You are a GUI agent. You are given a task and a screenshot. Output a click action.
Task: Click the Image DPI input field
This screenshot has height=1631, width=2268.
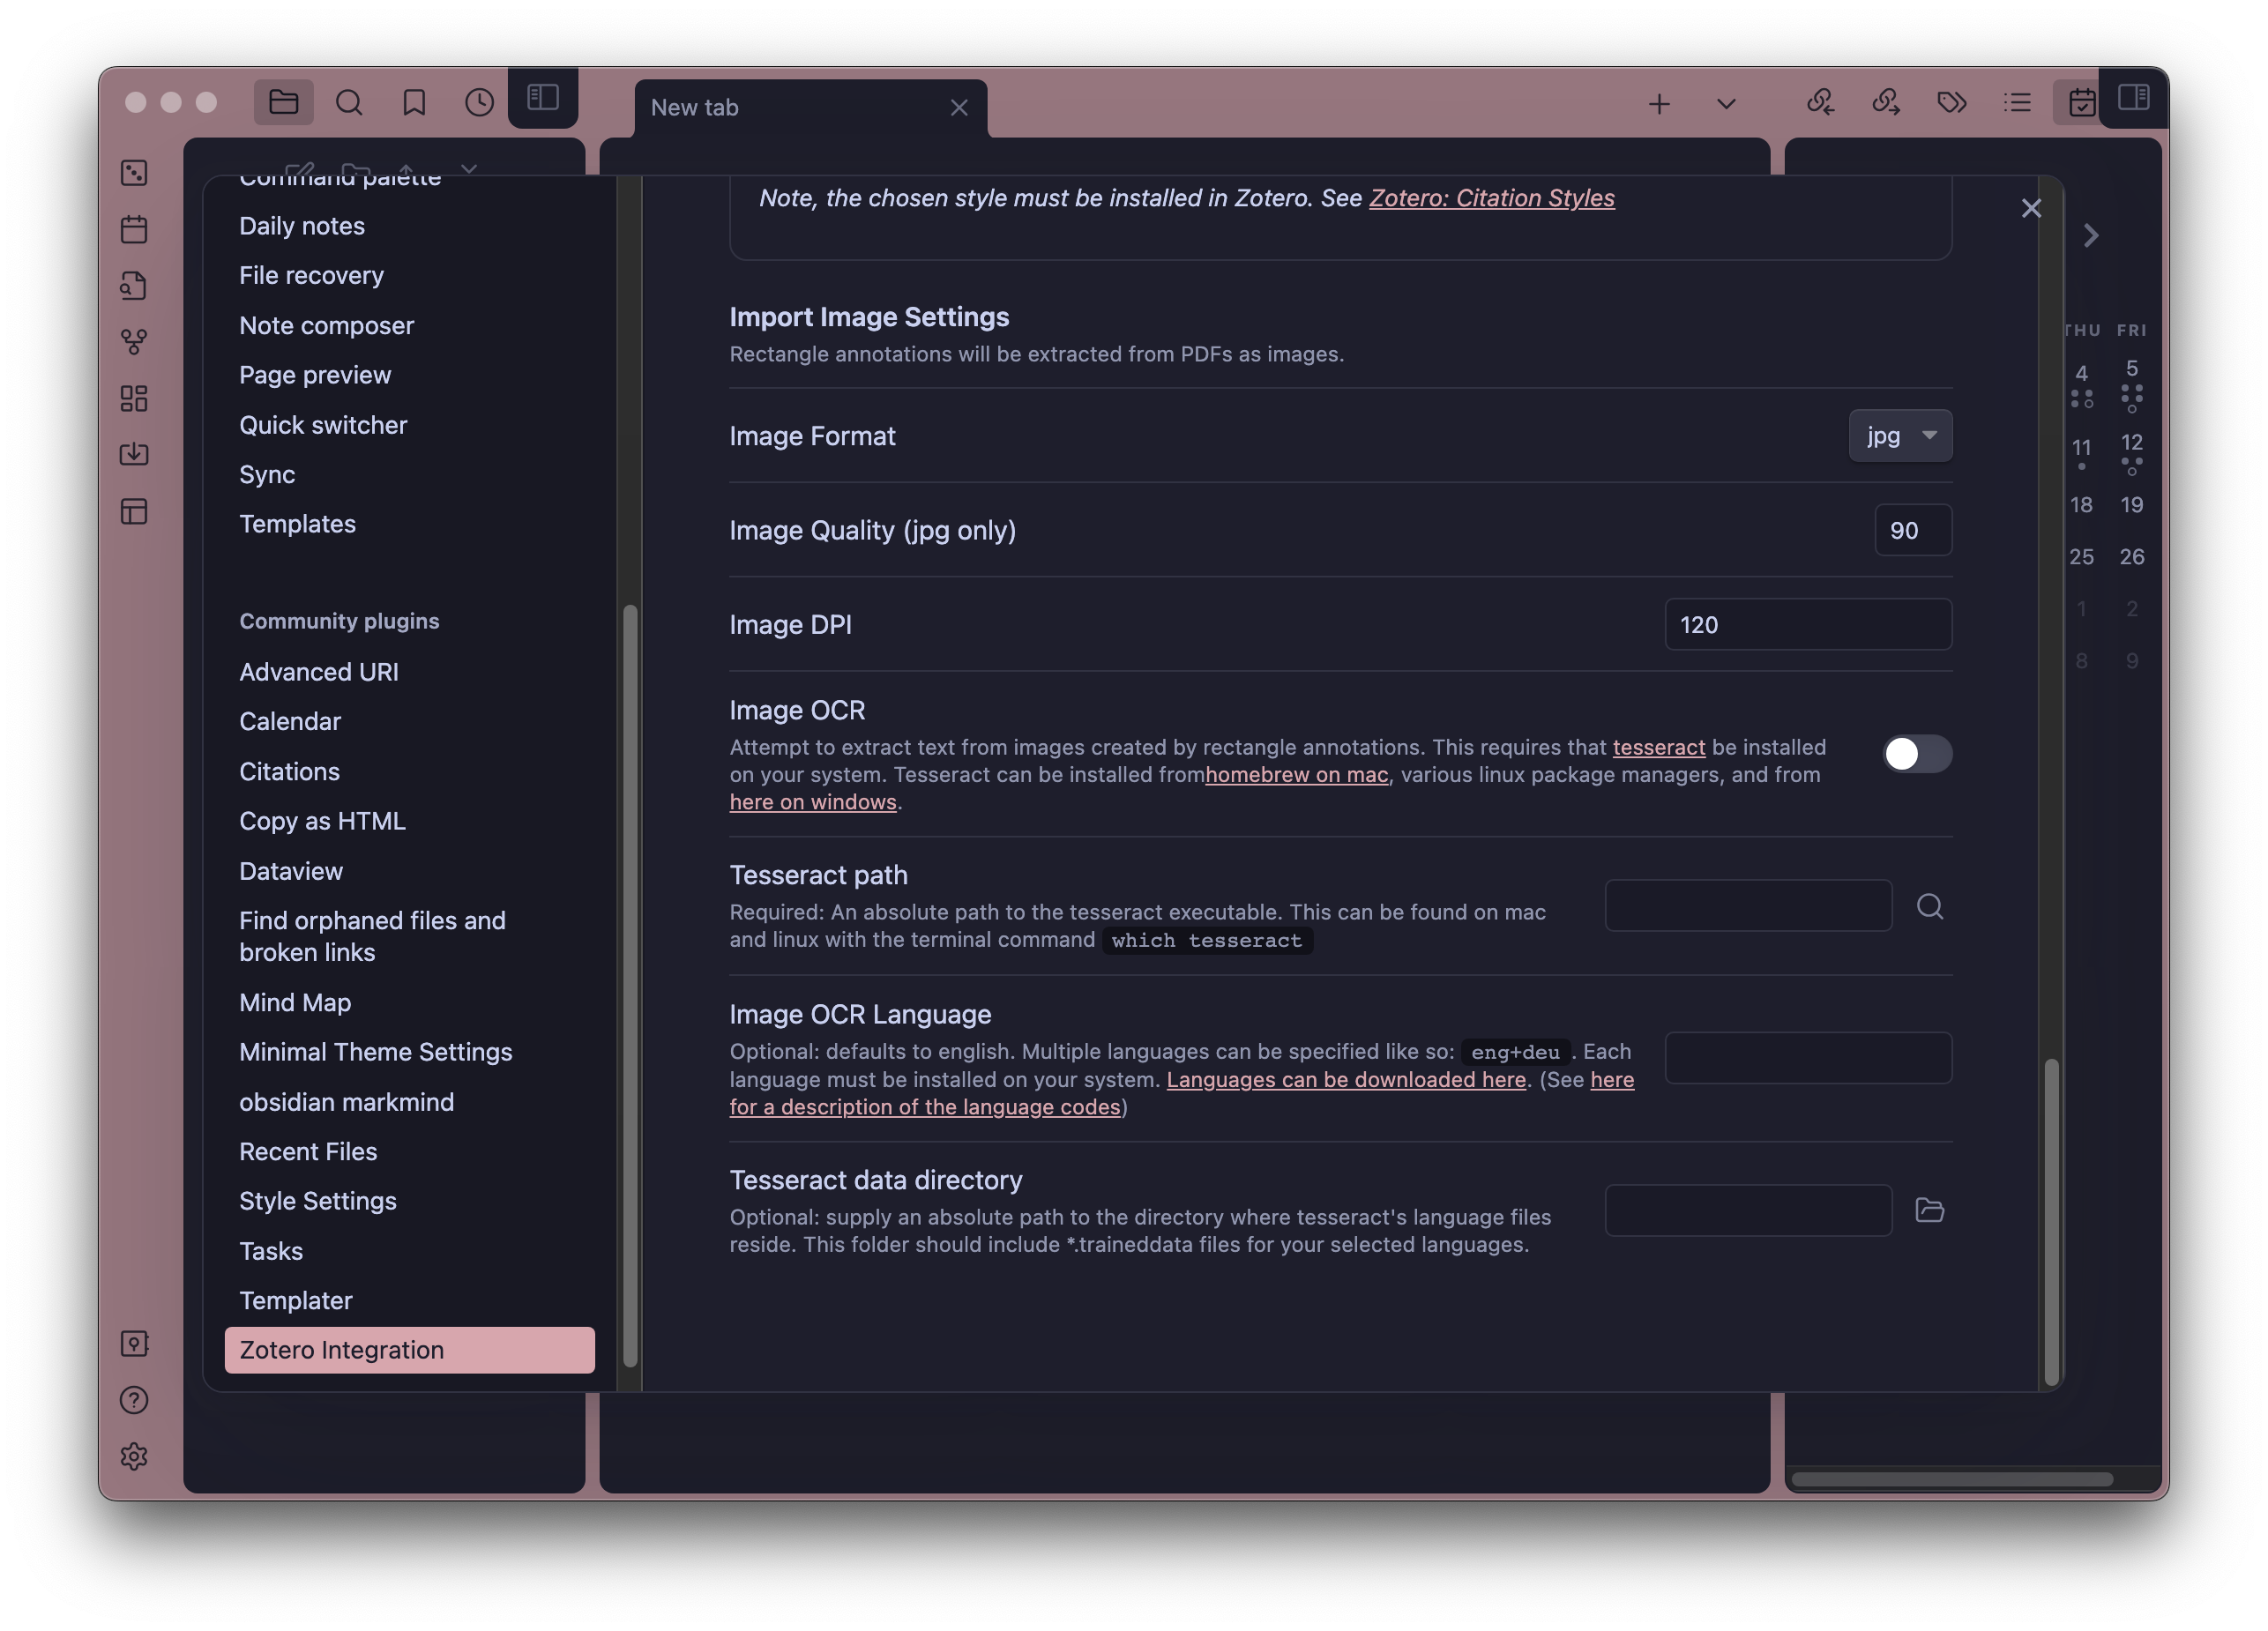(1807, 625)
